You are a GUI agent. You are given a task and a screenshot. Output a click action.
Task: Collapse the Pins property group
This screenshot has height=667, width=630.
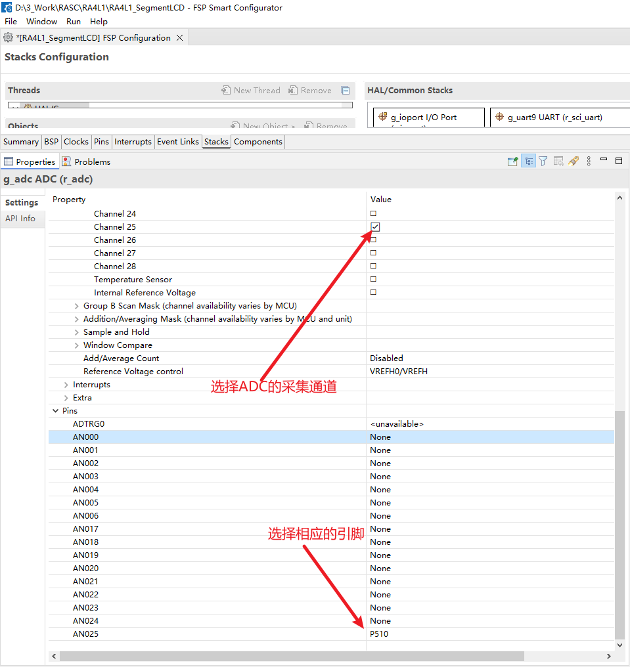coord(55,411)
